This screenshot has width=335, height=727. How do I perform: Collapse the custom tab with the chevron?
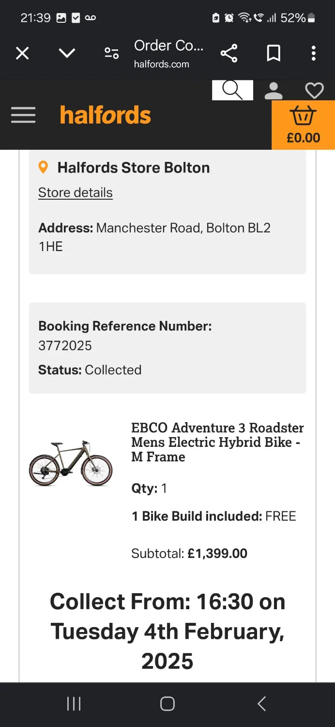(x=67, y=53)
